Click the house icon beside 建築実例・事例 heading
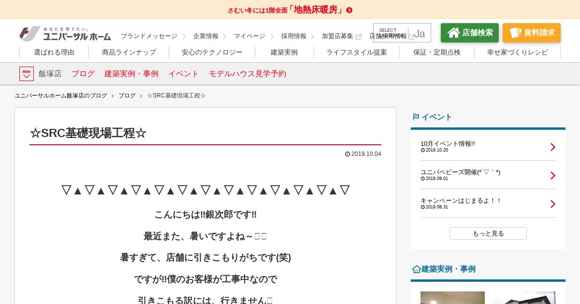Image resolution: width=580 pixels, height=304 pixels. tap(416, 269)
